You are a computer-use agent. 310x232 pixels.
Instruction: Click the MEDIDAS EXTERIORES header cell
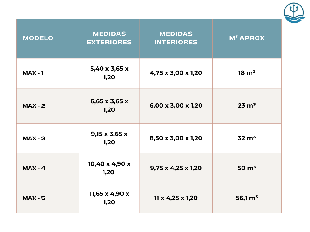point(109,38)
